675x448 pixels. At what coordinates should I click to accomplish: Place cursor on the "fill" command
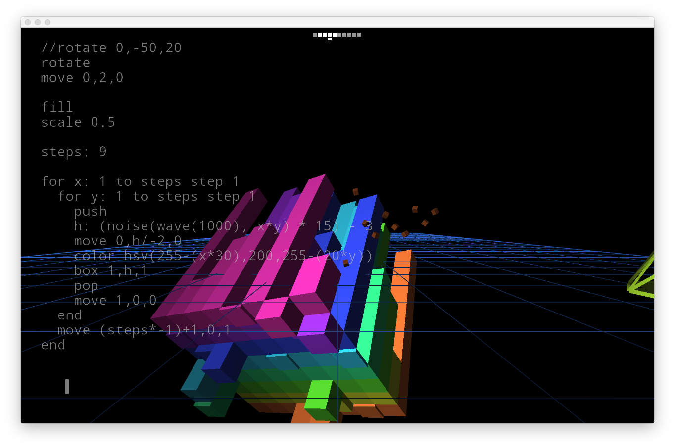[x=57, y=107]
